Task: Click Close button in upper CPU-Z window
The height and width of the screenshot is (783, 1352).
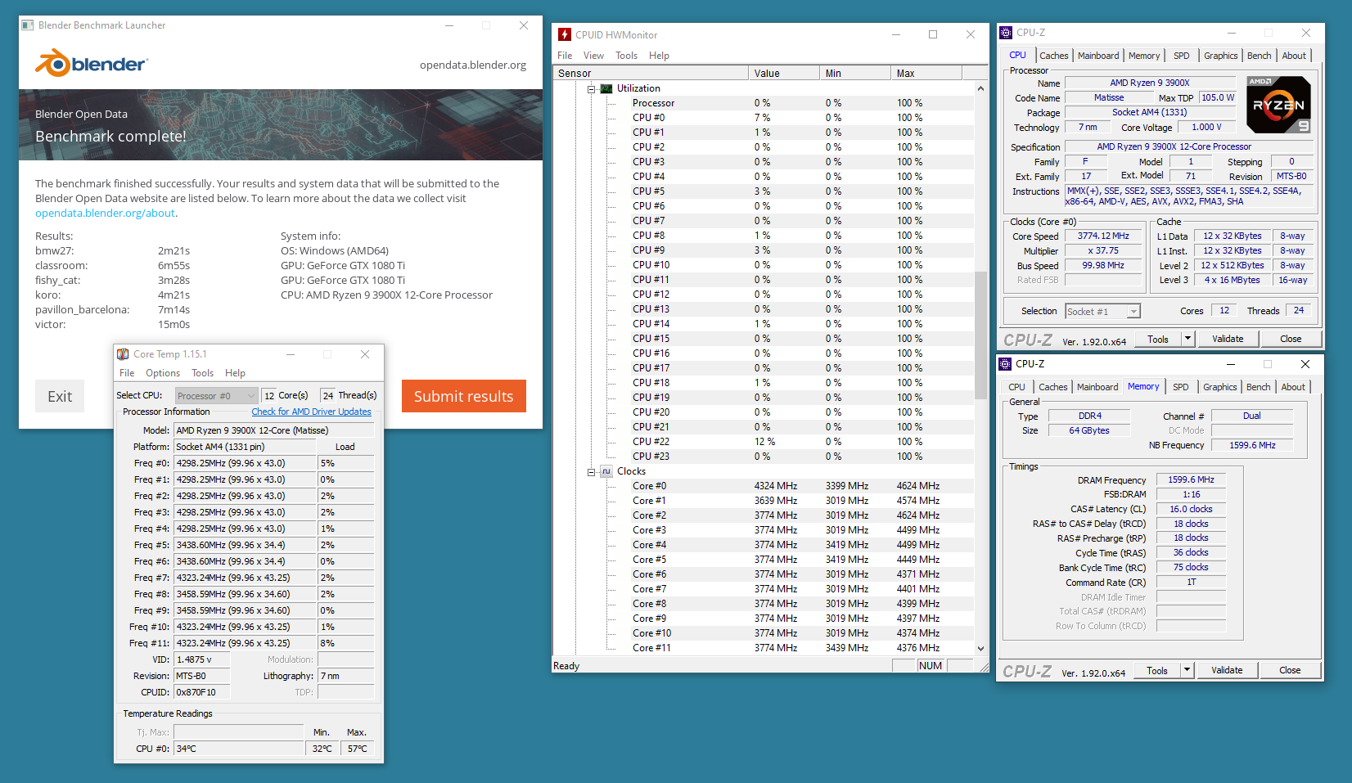Action: coord(1291,339)
